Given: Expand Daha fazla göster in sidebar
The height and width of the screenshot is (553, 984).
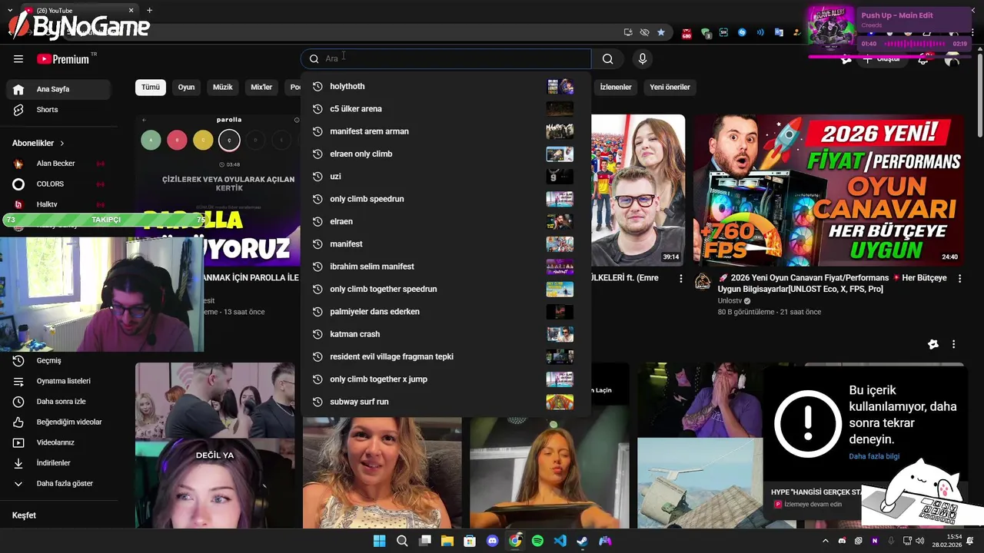Looking at the screenshot, I should (58, 484).
